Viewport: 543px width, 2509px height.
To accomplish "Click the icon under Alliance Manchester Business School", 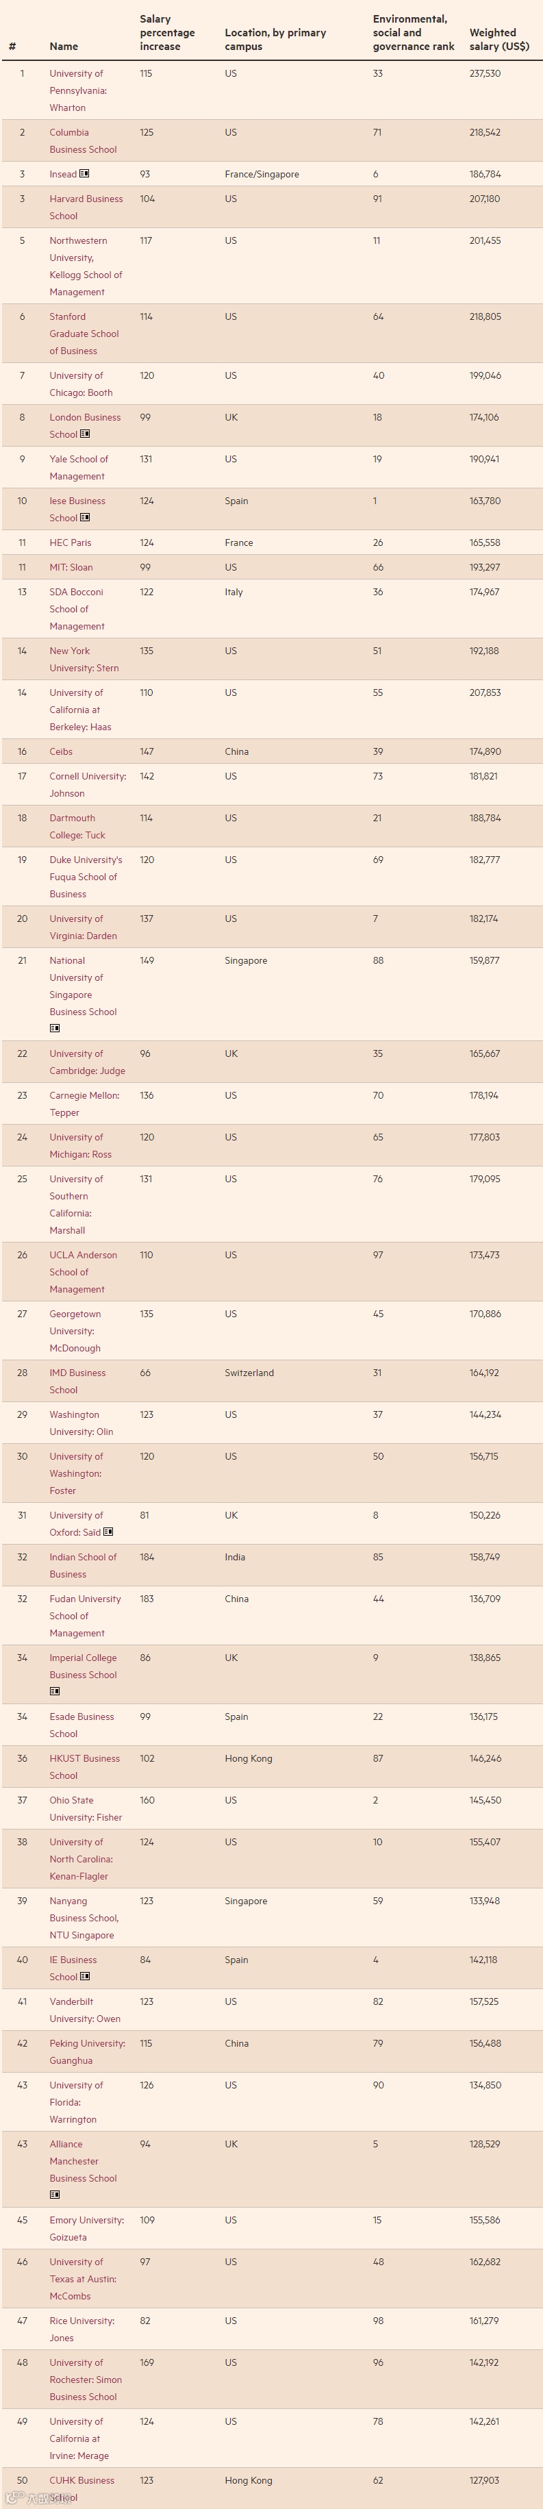I will (x=55, y=2195).
